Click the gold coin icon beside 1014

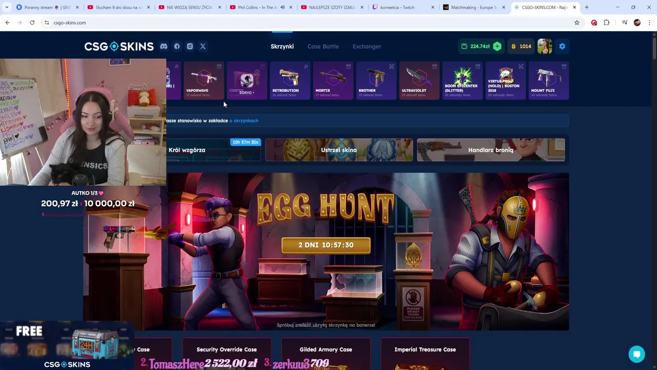point(513,46)
